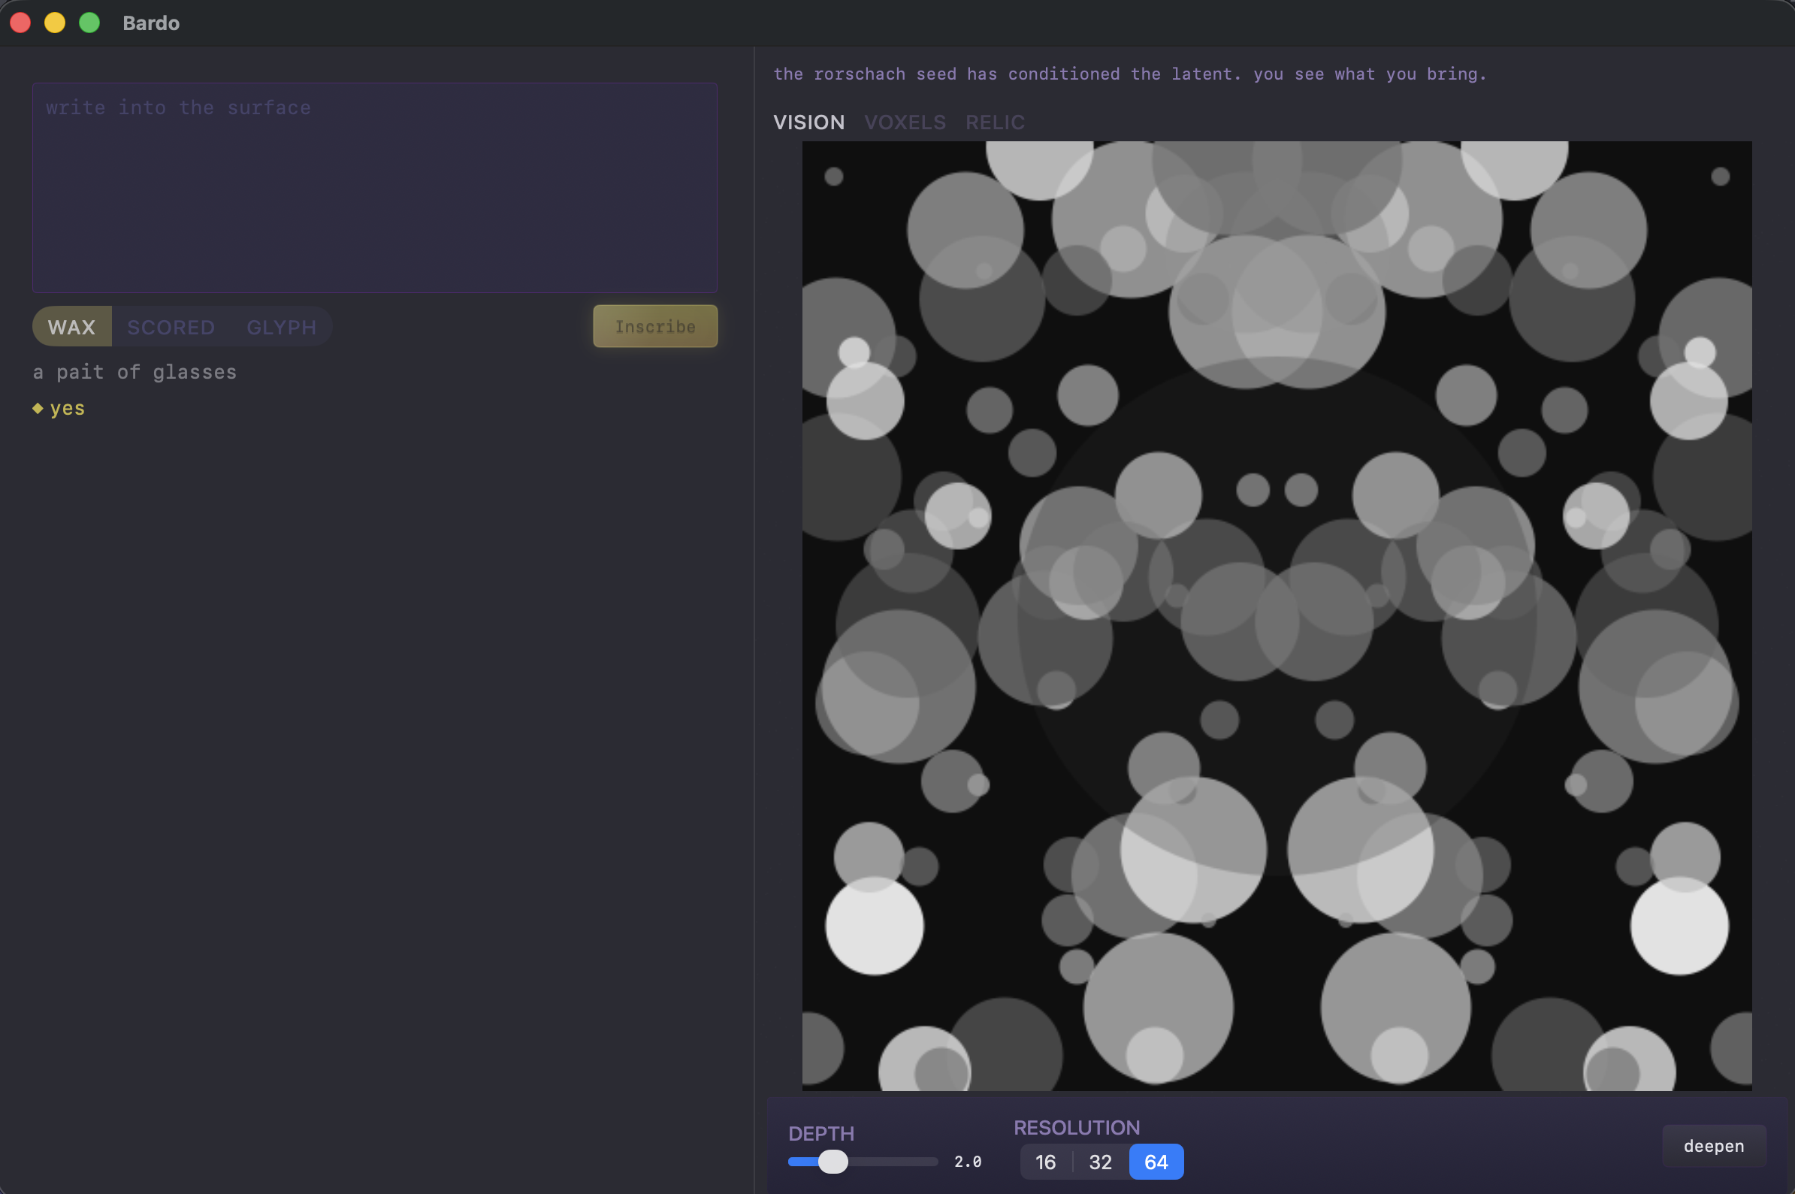Open the VISION tab
Image resolution: width=1795 pixels, height=1194 pixels.
(x=808, y=122)
